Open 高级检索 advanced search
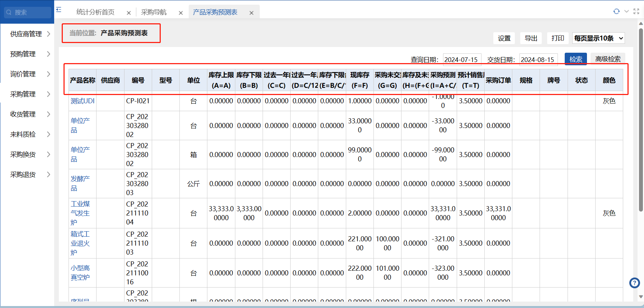Screen dimensions: 644x308 coord(608,59)
